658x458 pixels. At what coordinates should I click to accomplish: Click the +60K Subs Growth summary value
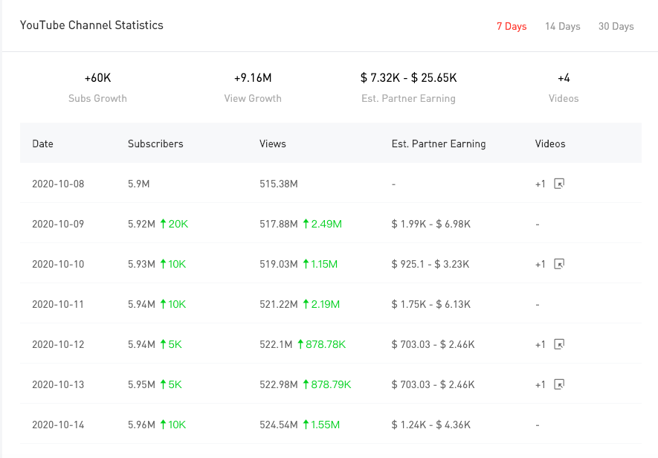tap(97, 78)
